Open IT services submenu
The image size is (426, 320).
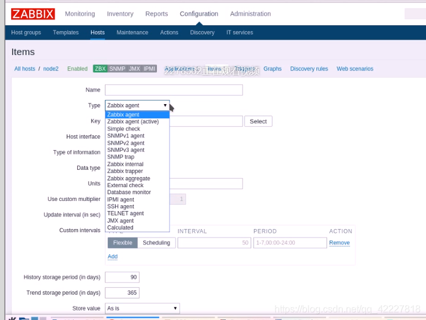click(x=240, y=32)
